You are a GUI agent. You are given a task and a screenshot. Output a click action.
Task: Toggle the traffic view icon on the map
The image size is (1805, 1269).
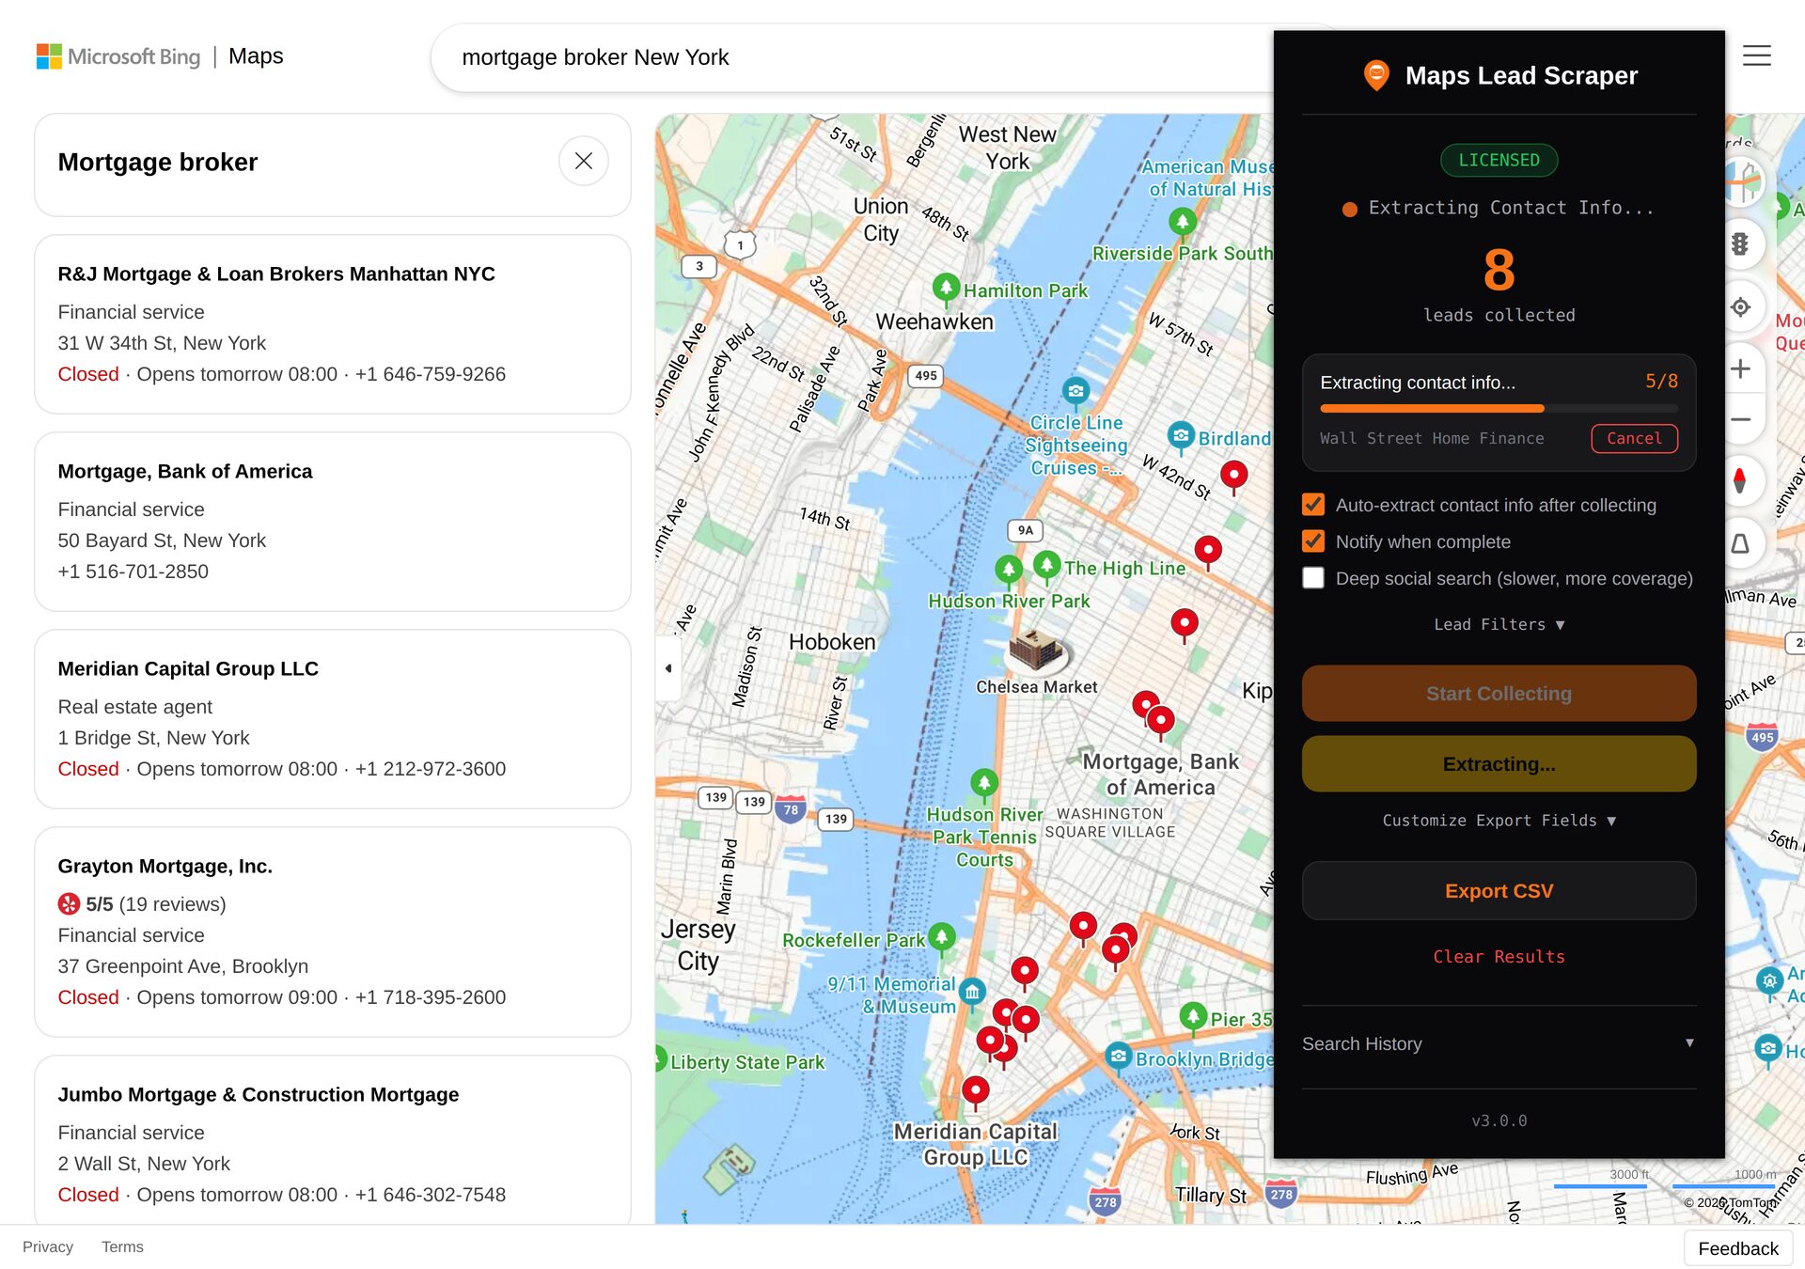point(1741,244)
